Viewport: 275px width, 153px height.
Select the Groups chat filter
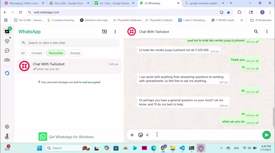click(75, 53)
